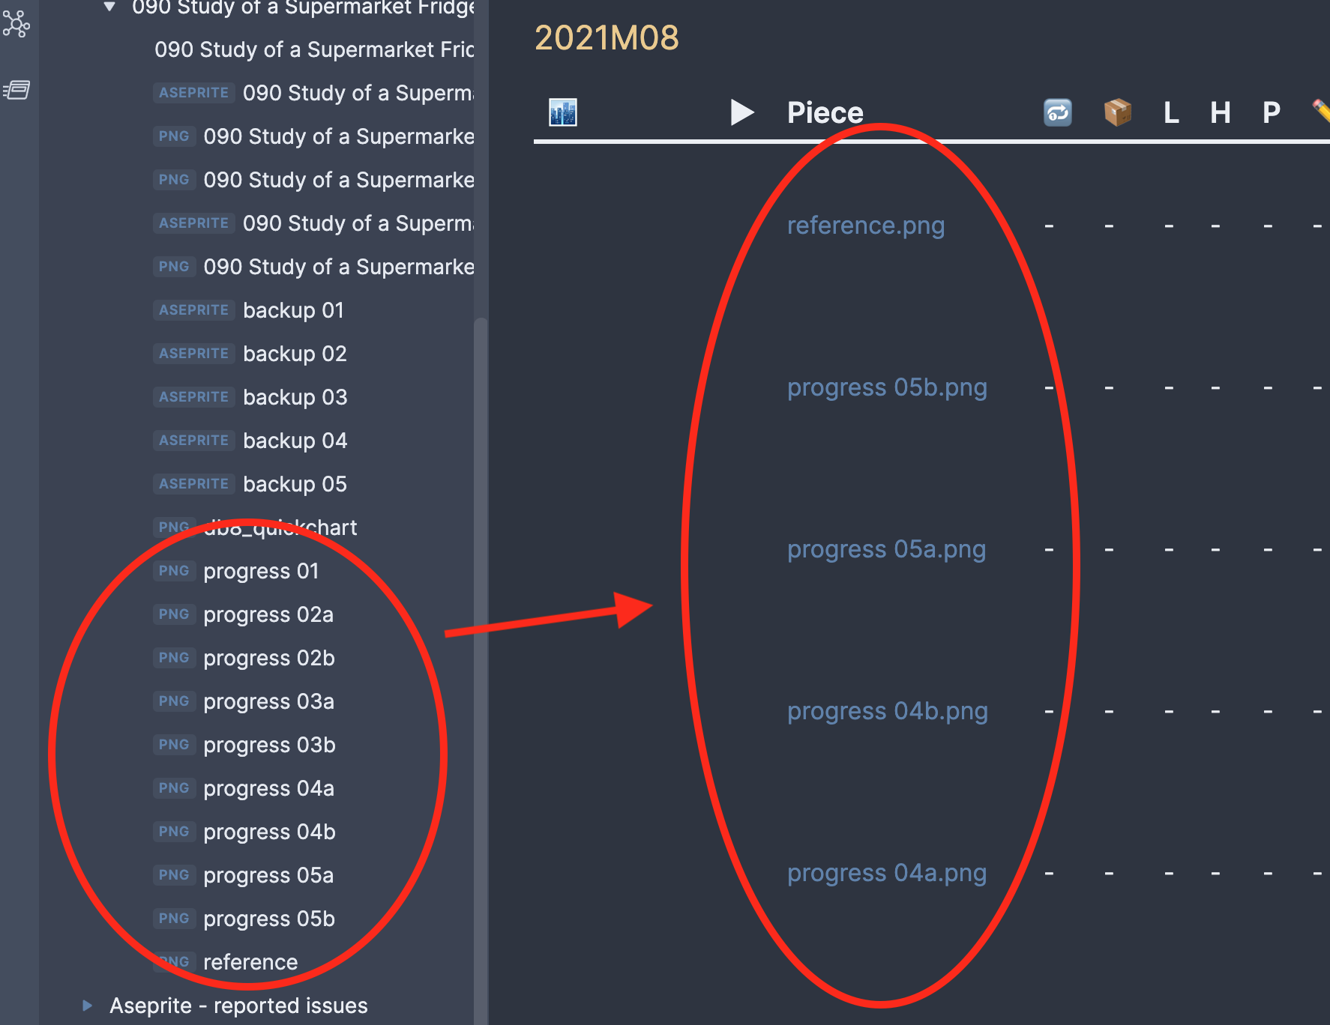Click the P column header
Image resolution: width=1330 pixels, height=1025 pixels.
click(1271, 112)
